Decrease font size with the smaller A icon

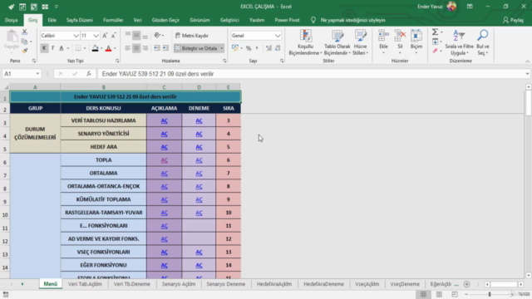pyautogui.click(x=113, y=36)
